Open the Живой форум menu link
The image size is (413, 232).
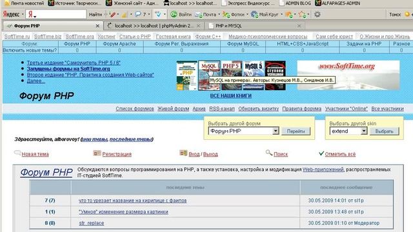(x=173, y=109)
